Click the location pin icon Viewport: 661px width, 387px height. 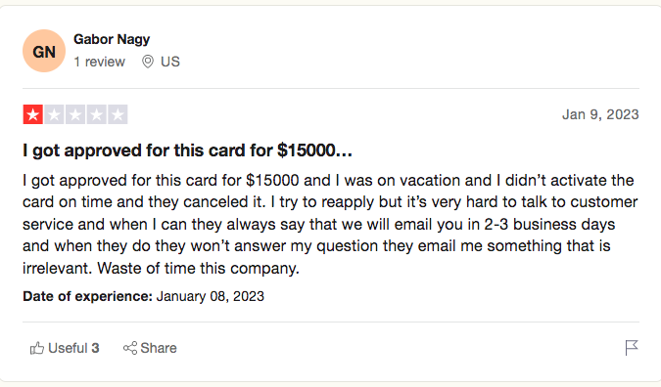point(148,62)
